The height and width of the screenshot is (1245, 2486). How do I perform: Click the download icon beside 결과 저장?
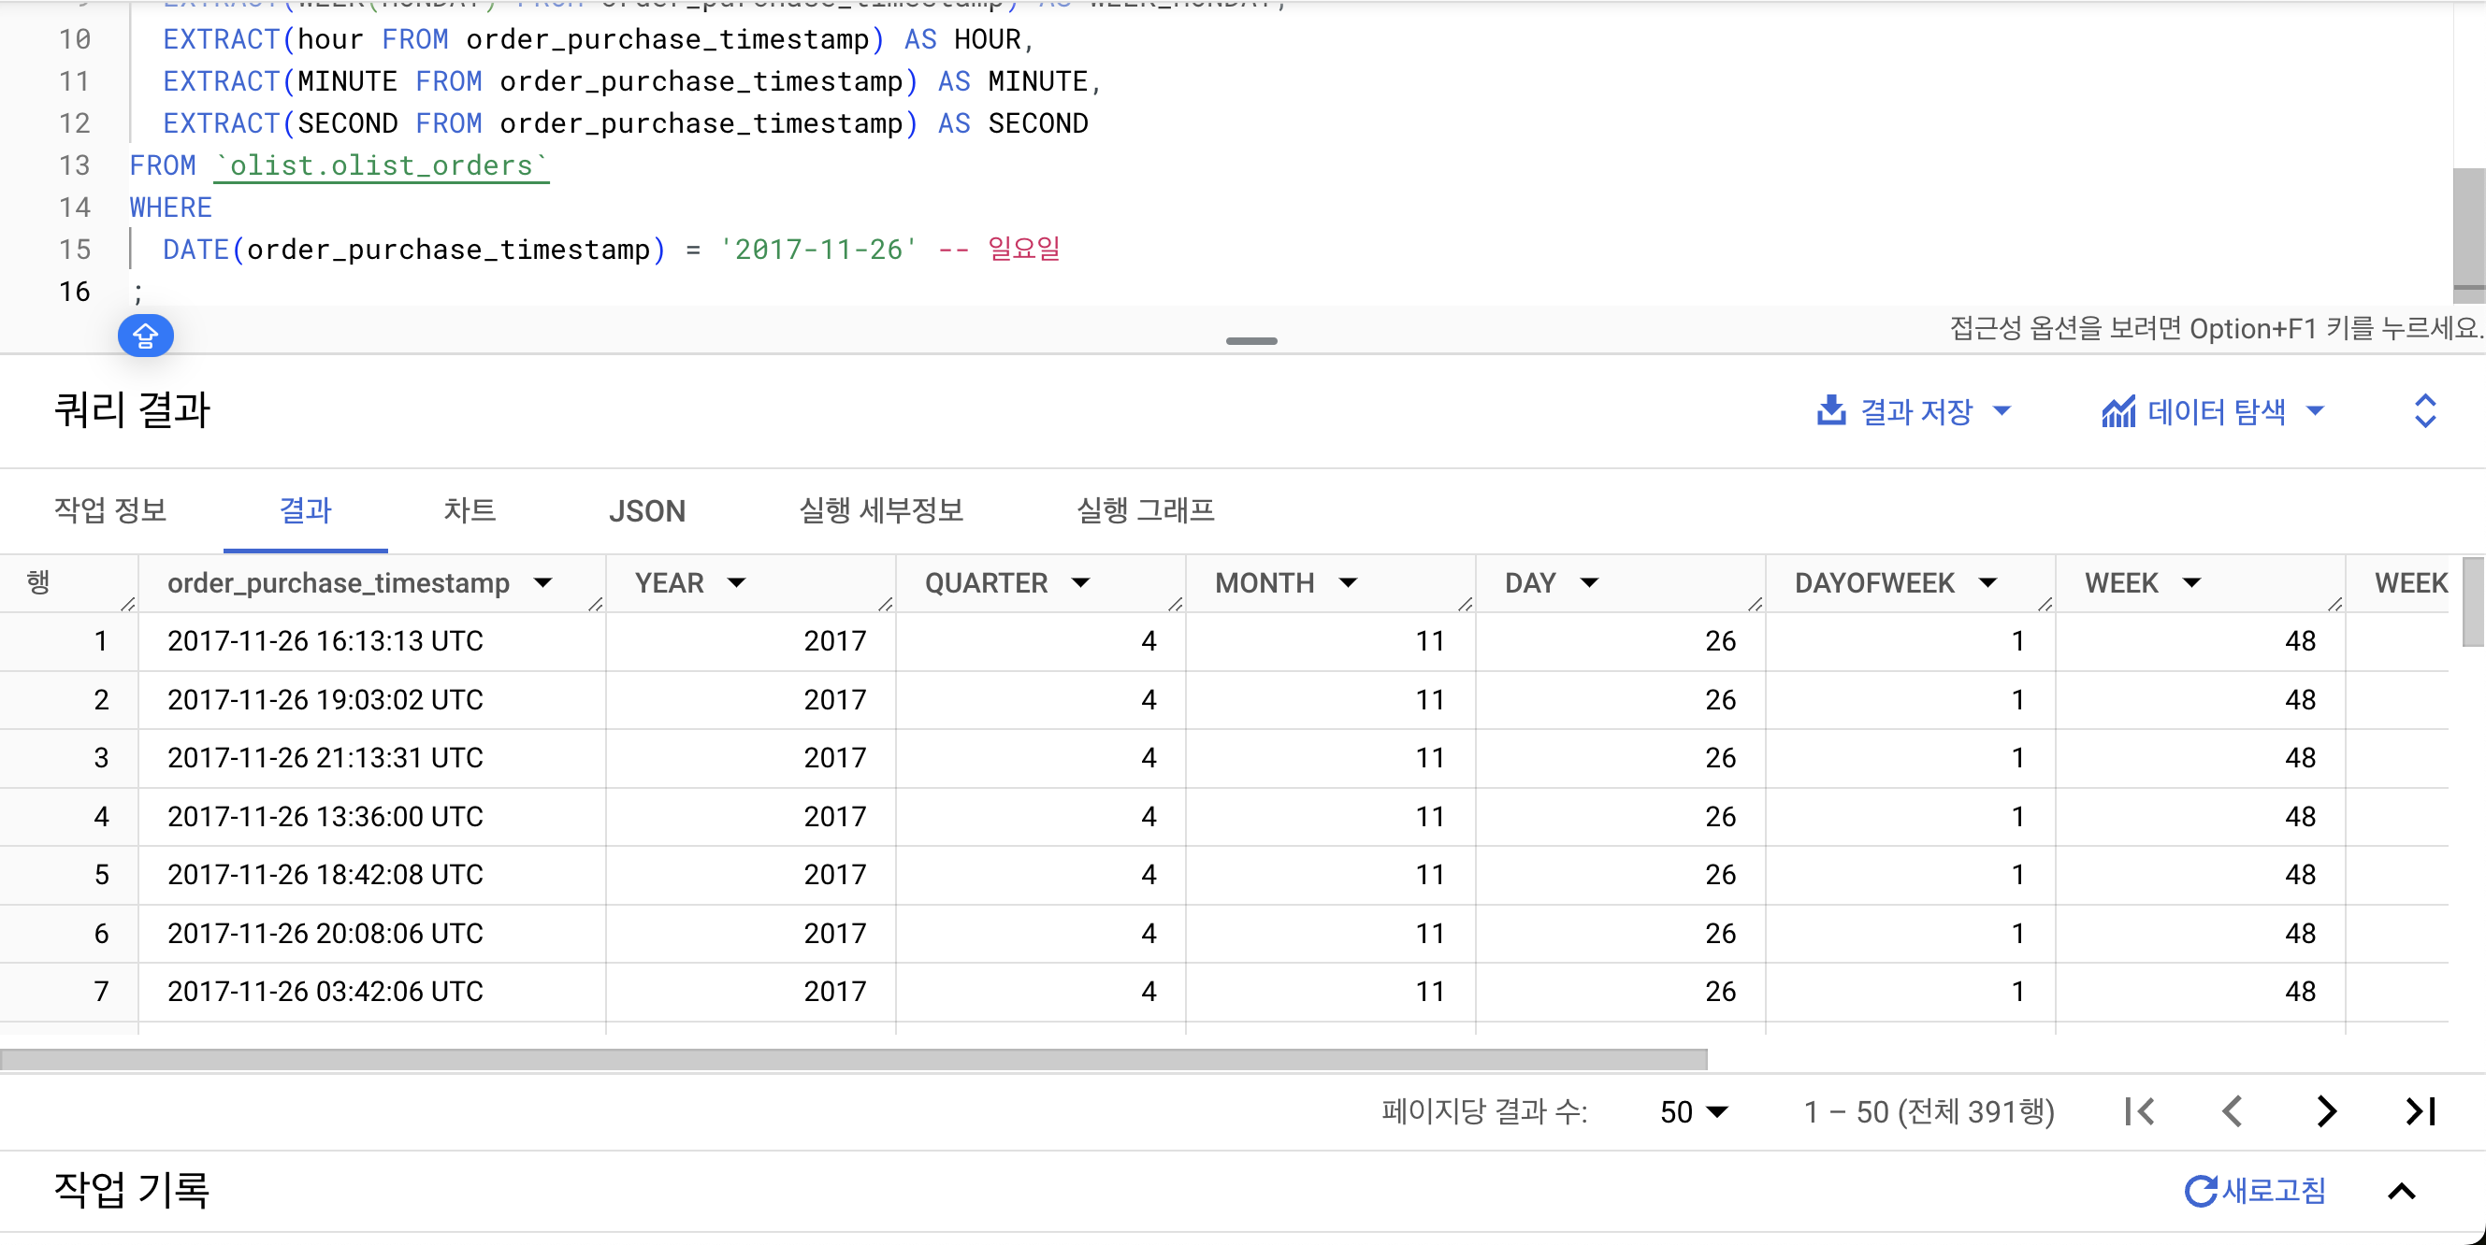pyautogui.click(x=1830, y=411)
